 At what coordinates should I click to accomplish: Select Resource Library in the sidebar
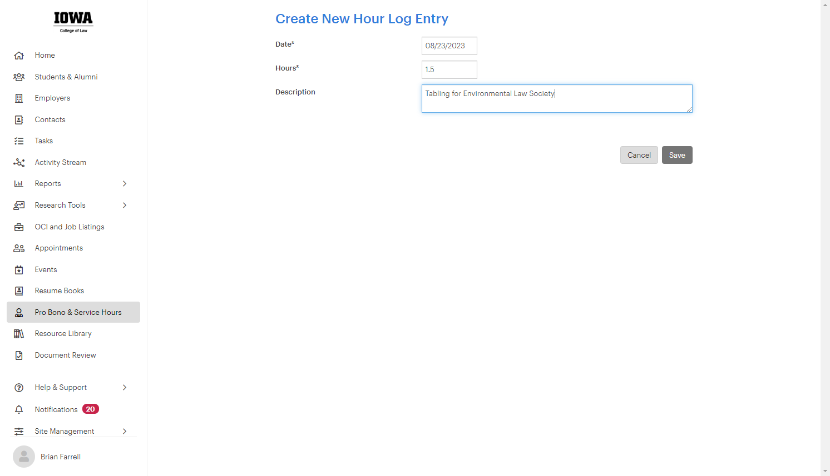(63, 334)
